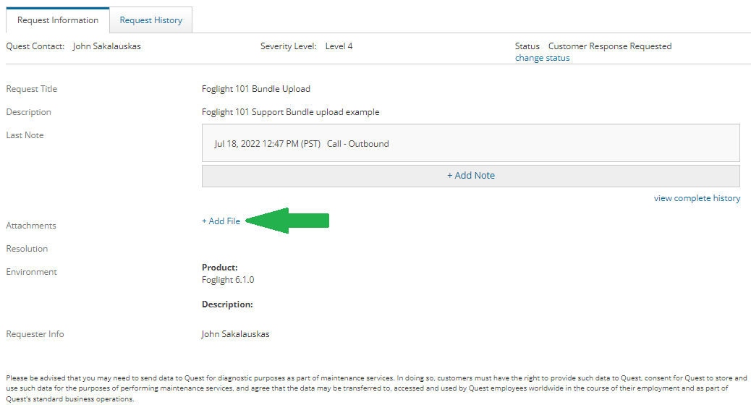This screenshot has width=751, height=405.
Task: Click the Foglight 6.1.0 product value
Action: click(x=228, y=280)
